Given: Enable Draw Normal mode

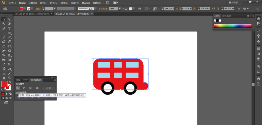Looking at the screenshot, I should click(3, 98).
